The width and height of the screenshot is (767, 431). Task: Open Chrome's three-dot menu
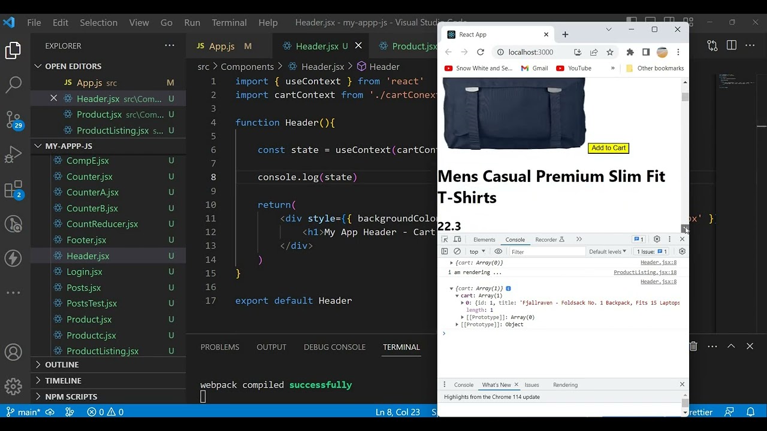(678, 52)
